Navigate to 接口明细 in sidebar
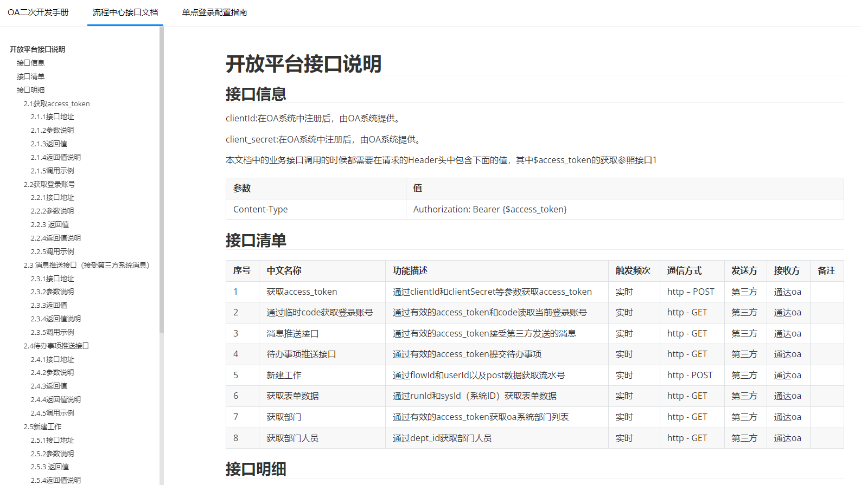This screenshot has width=861, height=485. pyautogui.click(x=30, y=90)
